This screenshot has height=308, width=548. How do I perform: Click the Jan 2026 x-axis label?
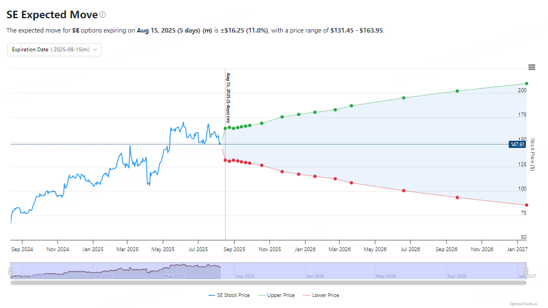pos(305,249)
